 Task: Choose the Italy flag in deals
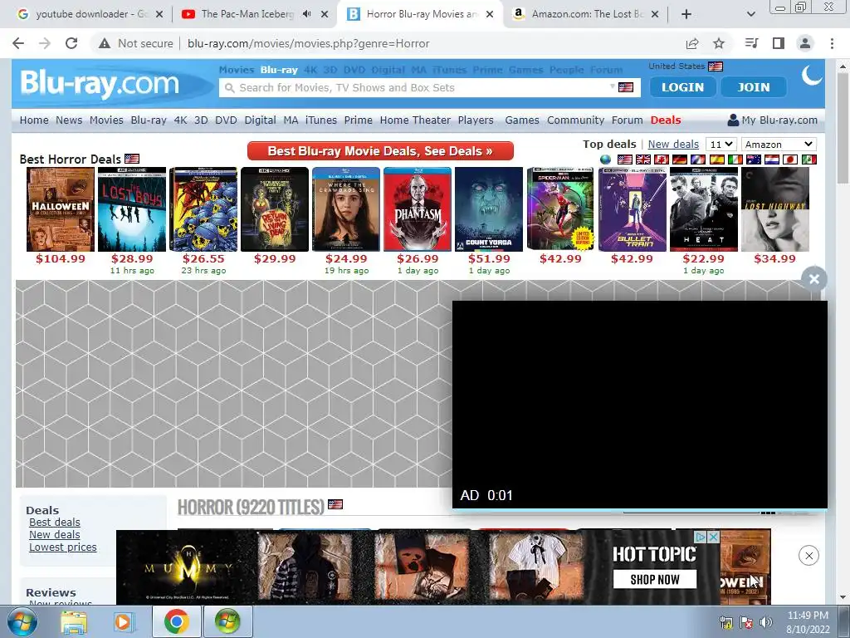[735, 159]
